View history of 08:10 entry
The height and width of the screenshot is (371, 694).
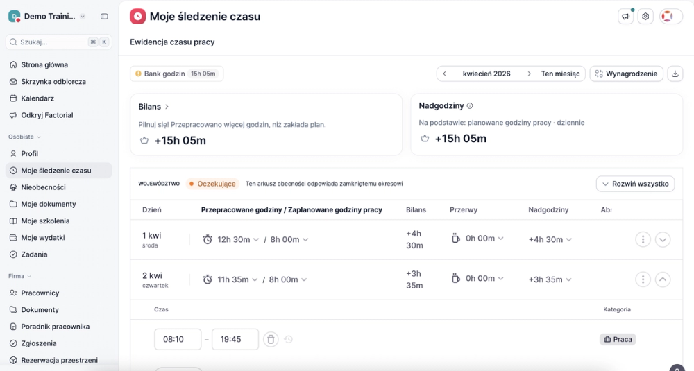(289, 339)
